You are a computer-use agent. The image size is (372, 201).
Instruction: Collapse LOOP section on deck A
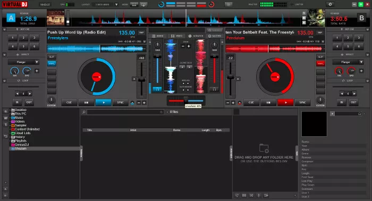[4, 81]
